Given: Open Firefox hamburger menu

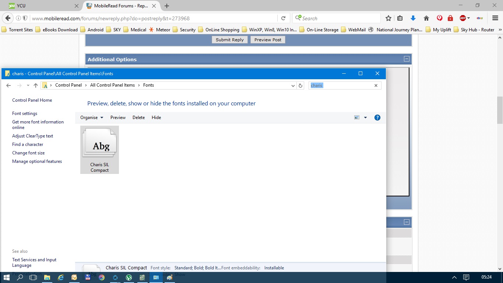Looking at the screenshot, I should click(x=495, y=18).
